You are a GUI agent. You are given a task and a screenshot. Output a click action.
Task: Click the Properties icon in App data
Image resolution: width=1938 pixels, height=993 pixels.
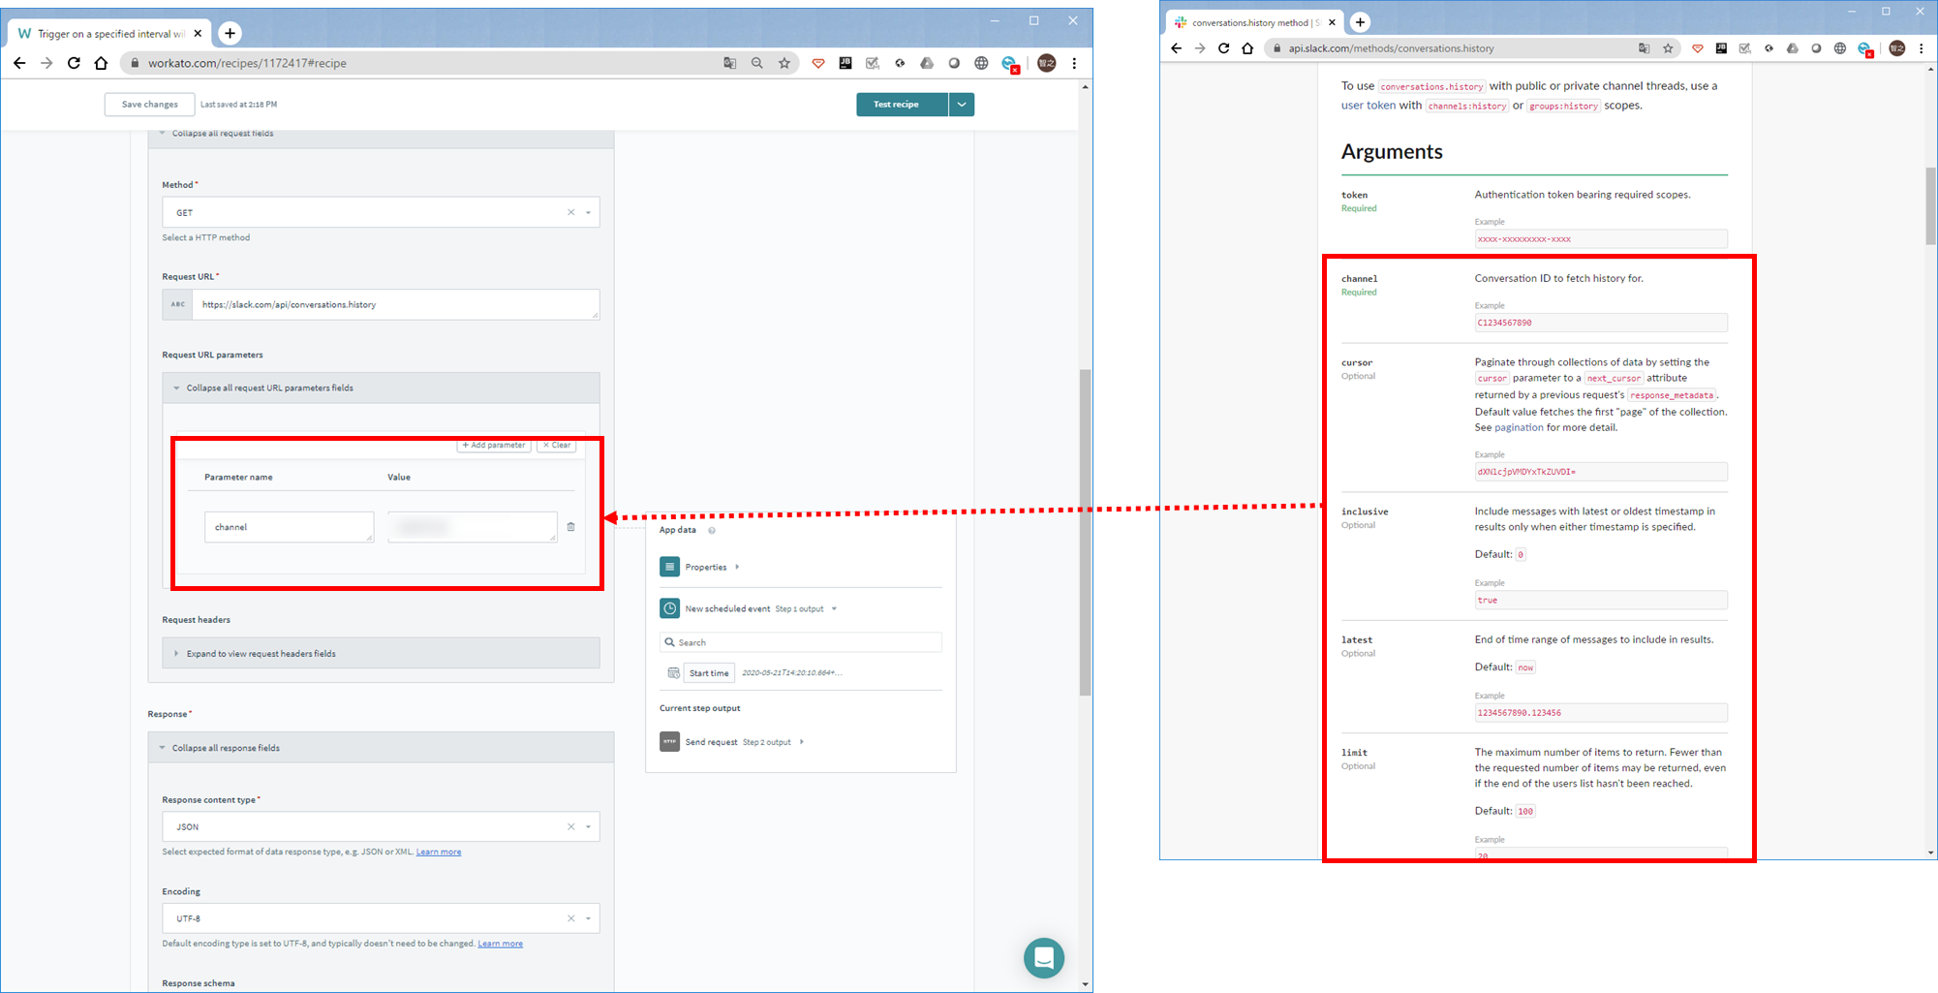pos(669,567)
